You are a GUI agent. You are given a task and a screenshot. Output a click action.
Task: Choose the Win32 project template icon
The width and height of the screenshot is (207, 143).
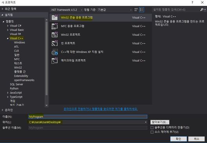(55, 35)
